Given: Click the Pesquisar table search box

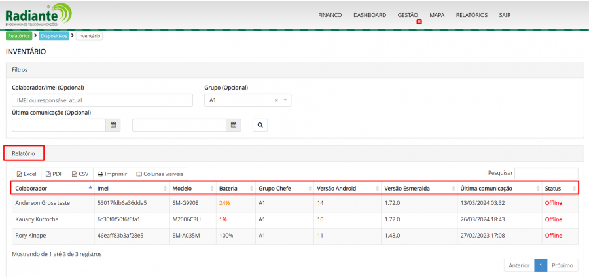Looking at the screenshot, I should tap(546, 173).
